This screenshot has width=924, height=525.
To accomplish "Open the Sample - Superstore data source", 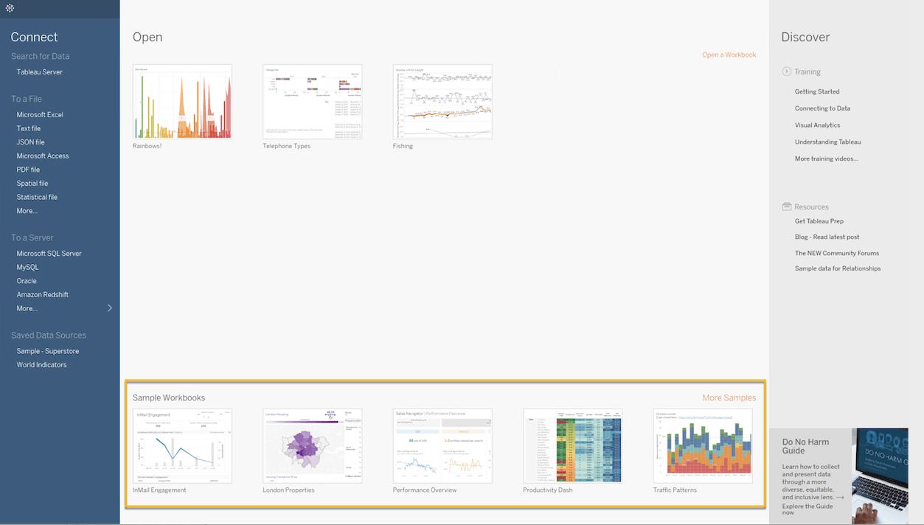I will [x=48, y=352].
